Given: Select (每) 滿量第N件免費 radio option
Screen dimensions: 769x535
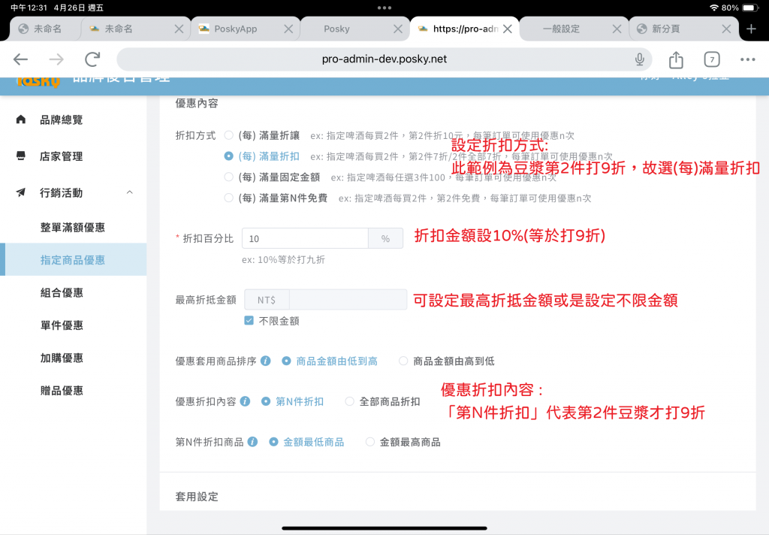Looking at the screenshot, I should [x=228, y=198].
